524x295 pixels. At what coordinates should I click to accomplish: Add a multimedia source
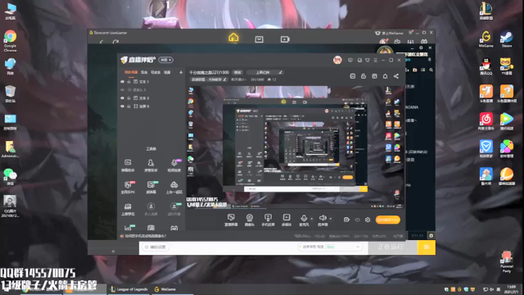pos(287,220)
